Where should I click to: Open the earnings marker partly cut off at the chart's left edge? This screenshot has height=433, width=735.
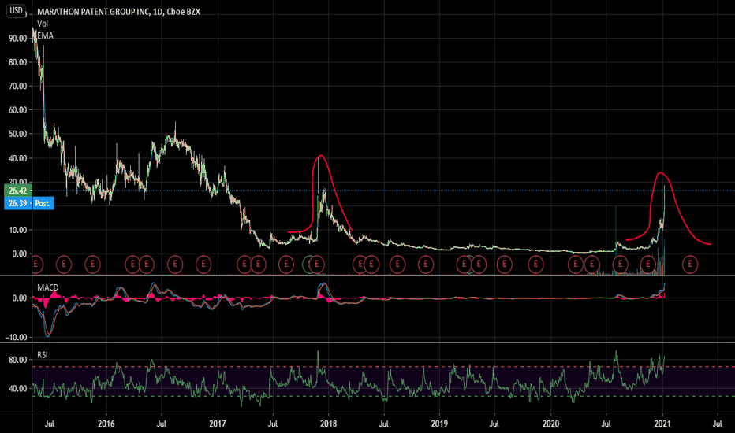[36, 265]
